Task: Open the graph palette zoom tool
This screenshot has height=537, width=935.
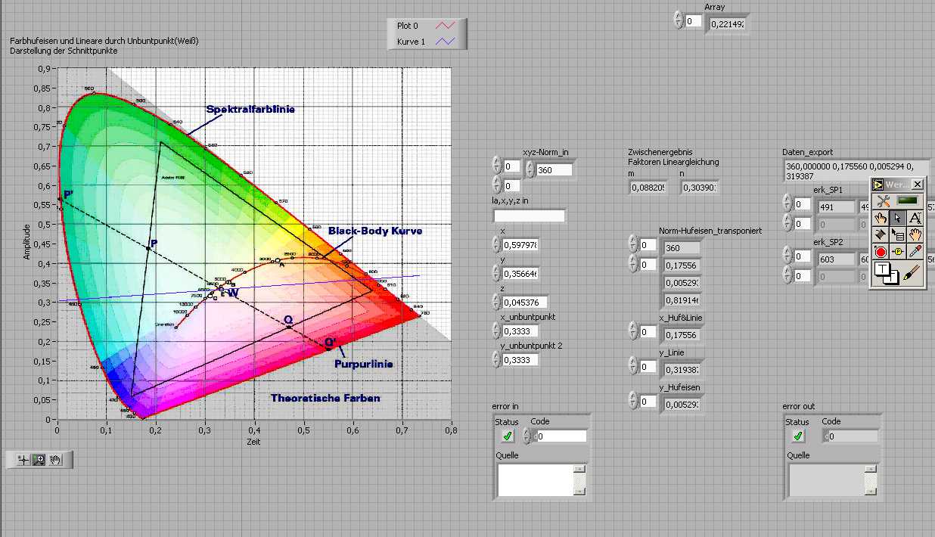Action: coord(39,459)
